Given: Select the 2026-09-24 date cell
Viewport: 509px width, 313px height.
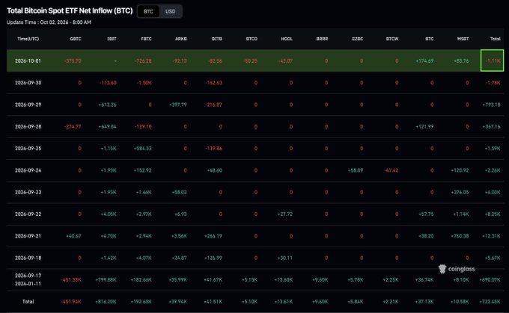Looking at the screenshot, I should click(28, 170).
